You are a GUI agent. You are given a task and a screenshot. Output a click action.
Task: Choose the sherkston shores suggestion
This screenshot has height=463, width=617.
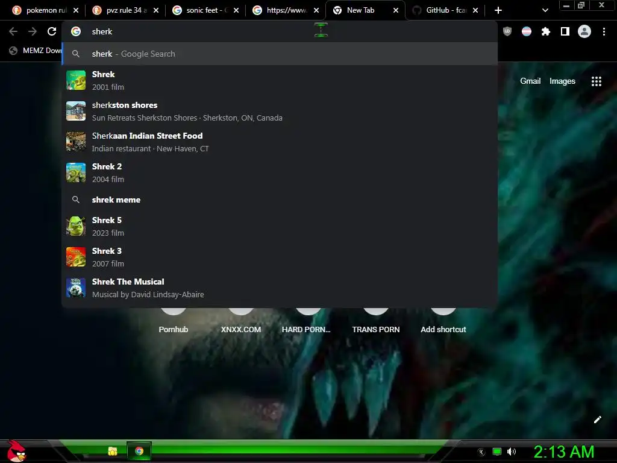[x=280, y=111]
